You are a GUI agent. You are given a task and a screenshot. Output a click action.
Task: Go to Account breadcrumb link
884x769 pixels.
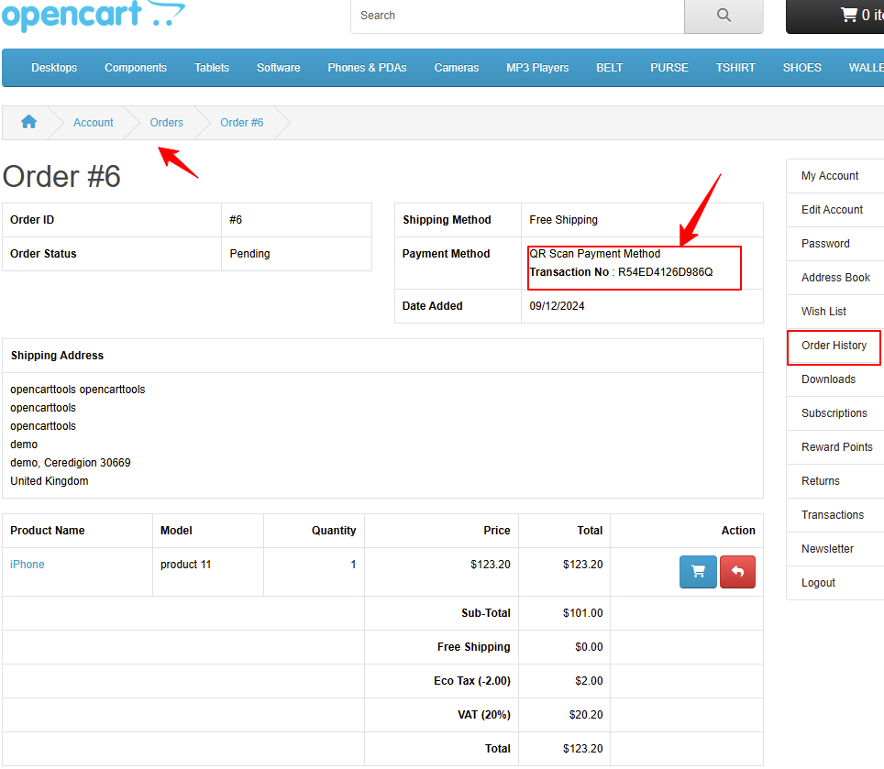pyautogui.click(x=93, y=122)
